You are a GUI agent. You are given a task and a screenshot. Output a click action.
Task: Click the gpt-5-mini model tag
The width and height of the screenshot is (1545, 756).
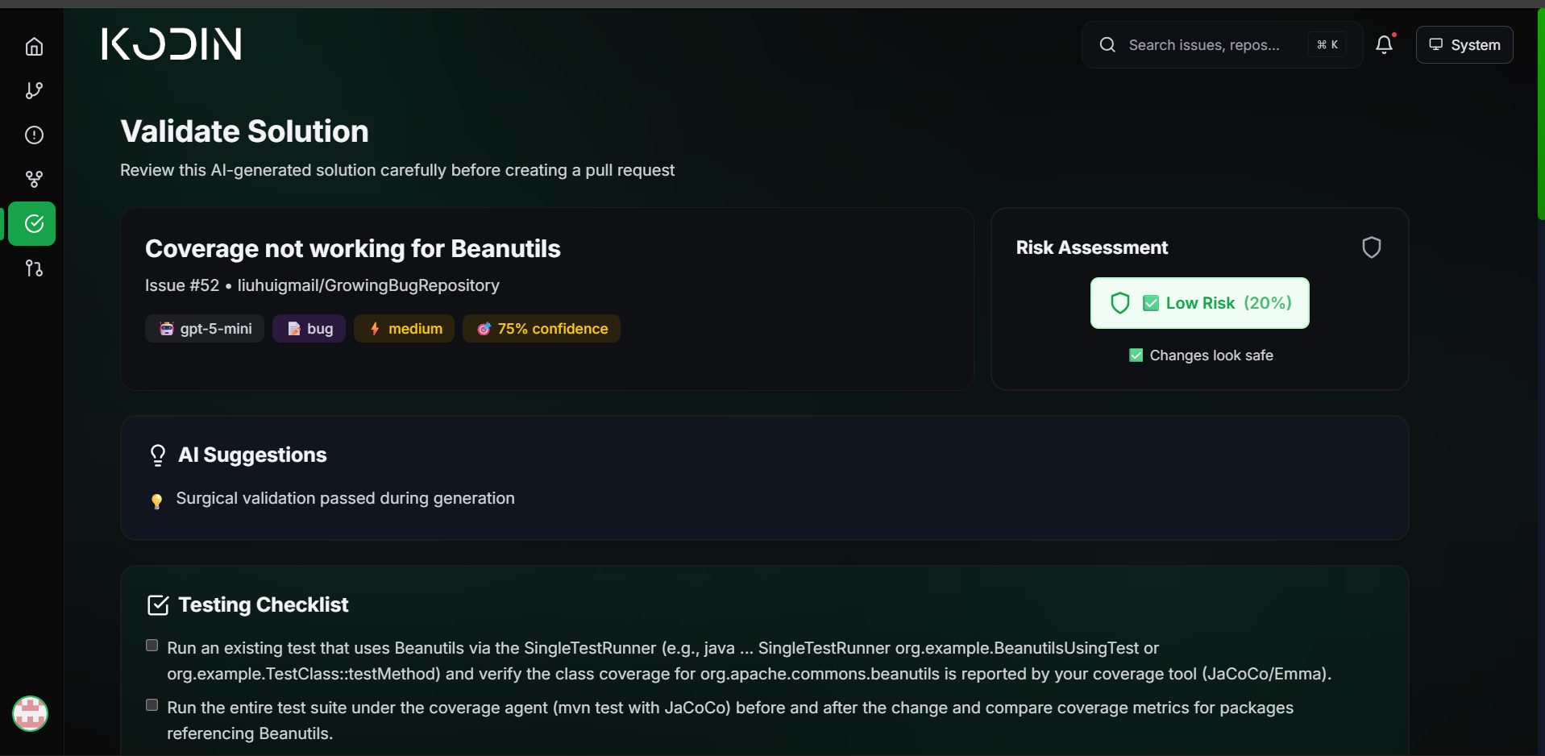pyautogui.click(x=205, y=329)
